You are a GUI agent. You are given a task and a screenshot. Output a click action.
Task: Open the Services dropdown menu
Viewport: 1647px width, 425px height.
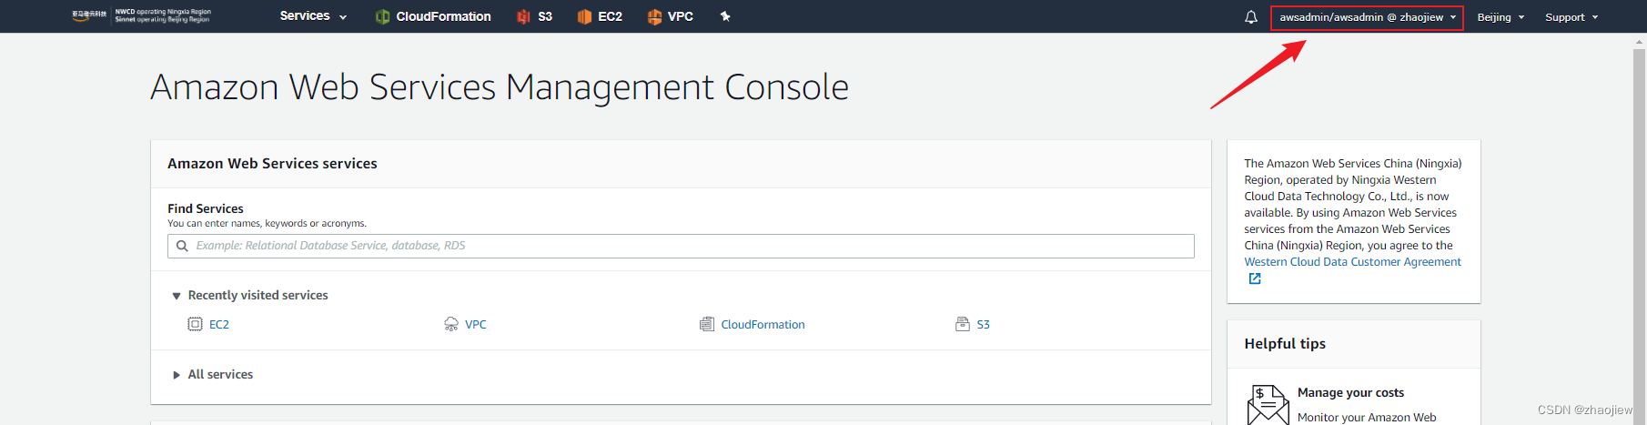pos(313,16)
